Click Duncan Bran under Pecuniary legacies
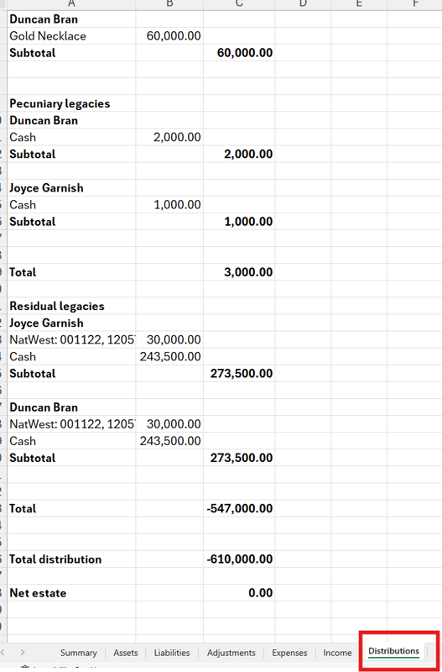 coord(71,120)
